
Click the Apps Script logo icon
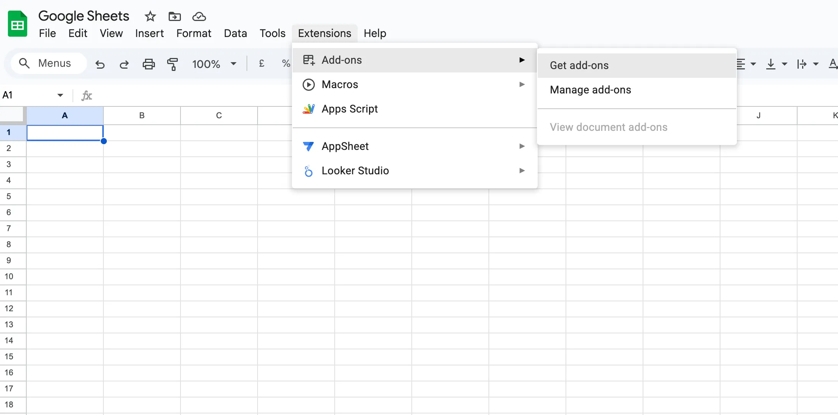[309, 109]
